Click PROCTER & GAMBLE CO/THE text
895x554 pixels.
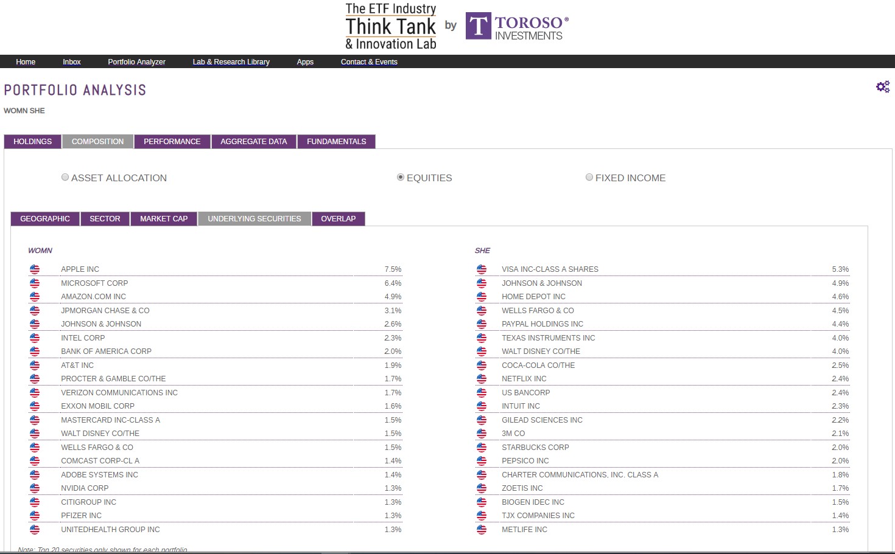[113, 379]
